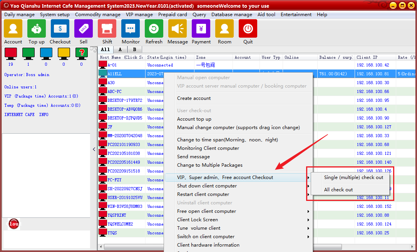417x252 pixels.
Task: Choose Single (multiple) check out
Action: click(x=353, y=177)
